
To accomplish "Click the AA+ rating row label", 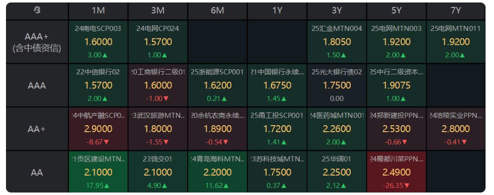I will tap(37, 129).
